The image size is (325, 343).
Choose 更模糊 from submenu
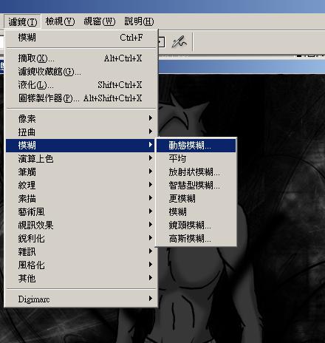pyautogui.click(x=196, y=199)
